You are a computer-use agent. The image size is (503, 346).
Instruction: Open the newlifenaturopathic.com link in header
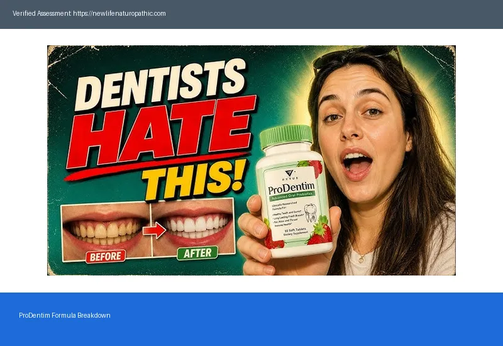pyautogui.click(x=119, y=13)
